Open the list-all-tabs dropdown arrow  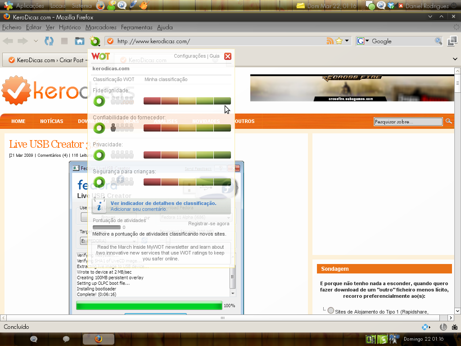(455, 59)
